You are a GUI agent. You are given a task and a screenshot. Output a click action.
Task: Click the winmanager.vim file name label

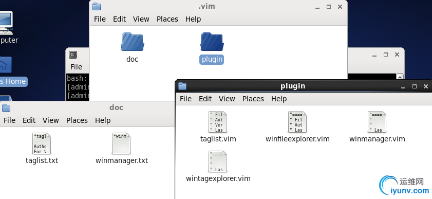point(377,139)
